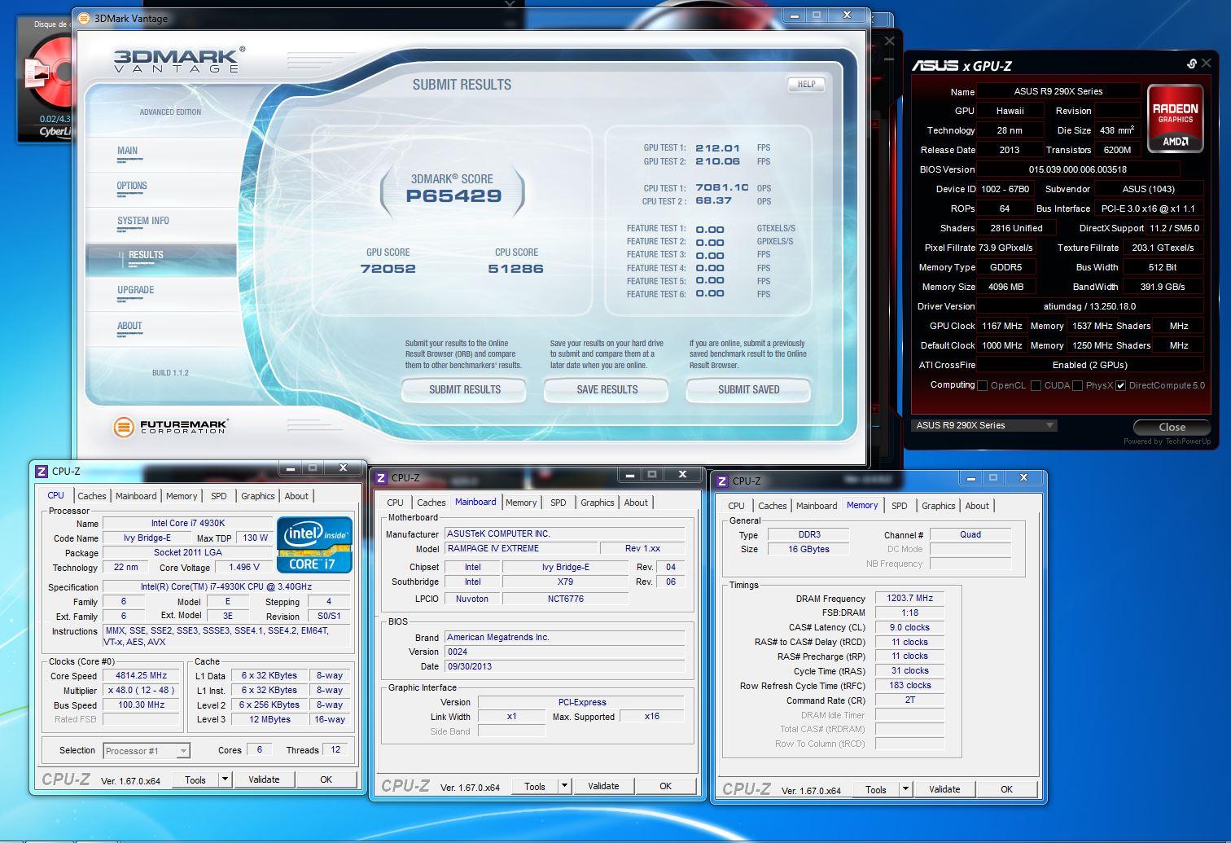This screenshot has height=843, width=1231.
Task: Click the DRAM Frequency value 1203.7 MHz
Action: coord(910,598)
